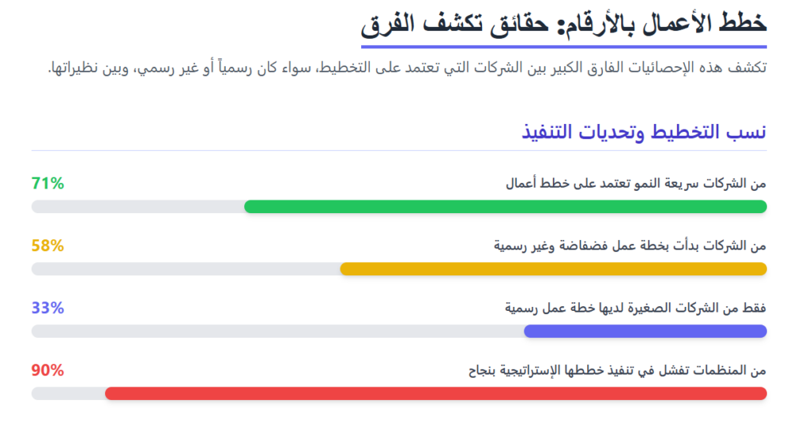Click the green 71% value

coord(47,184)
